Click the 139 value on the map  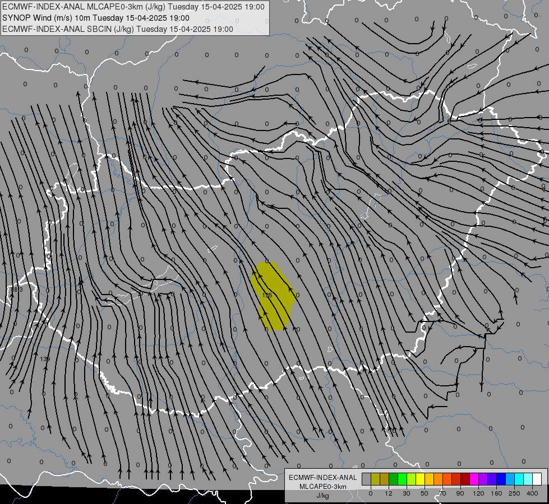tap(45, 359)
